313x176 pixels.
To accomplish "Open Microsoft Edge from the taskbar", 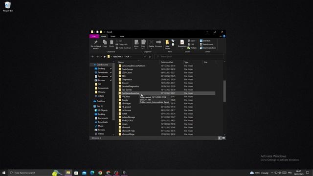I will click(92, 173).
